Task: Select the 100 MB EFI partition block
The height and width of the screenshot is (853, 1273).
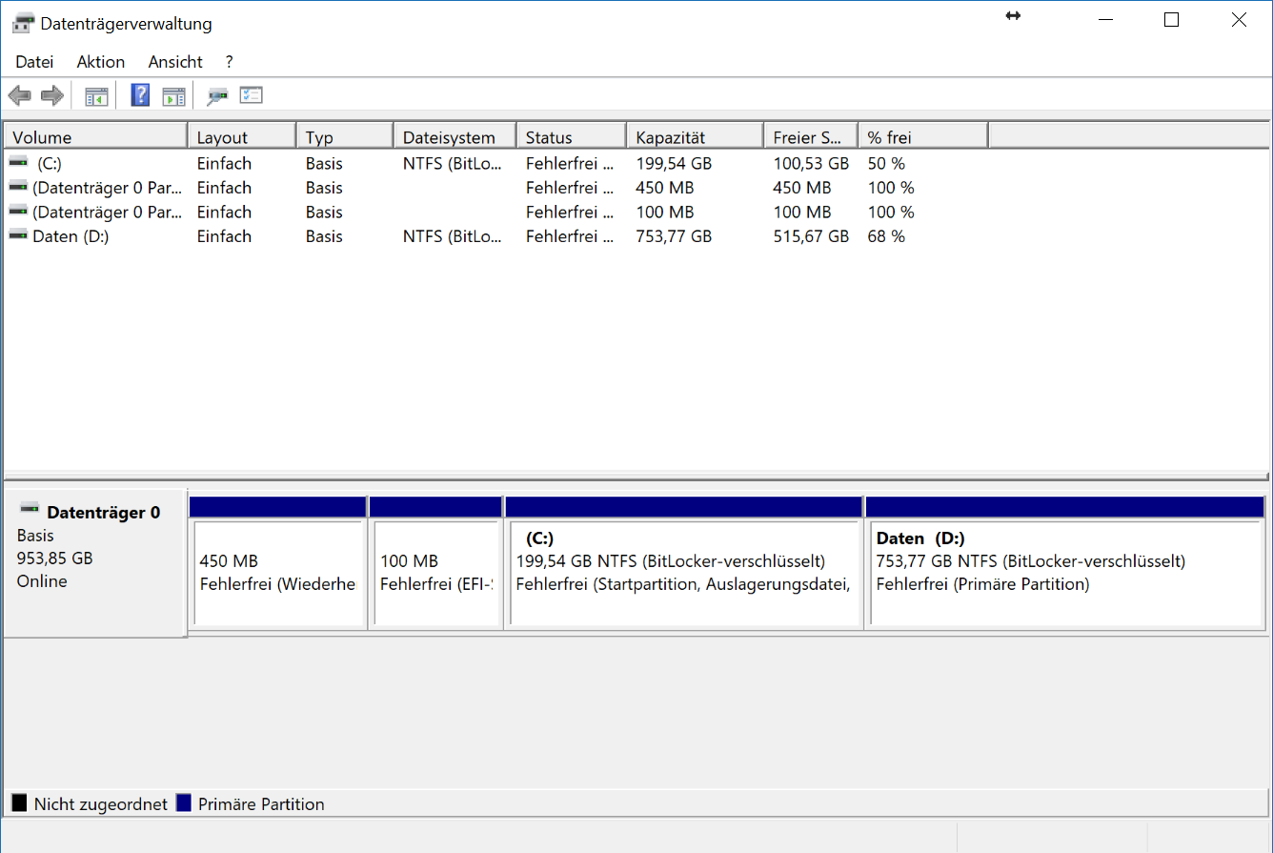Action: pyautogui.click(x=435, y=562)
